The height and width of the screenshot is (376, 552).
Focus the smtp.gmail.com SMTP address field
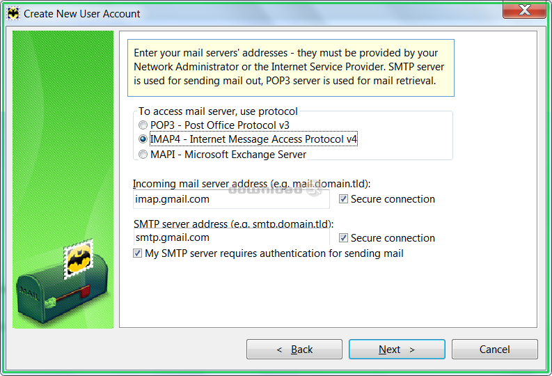[231, 237]
